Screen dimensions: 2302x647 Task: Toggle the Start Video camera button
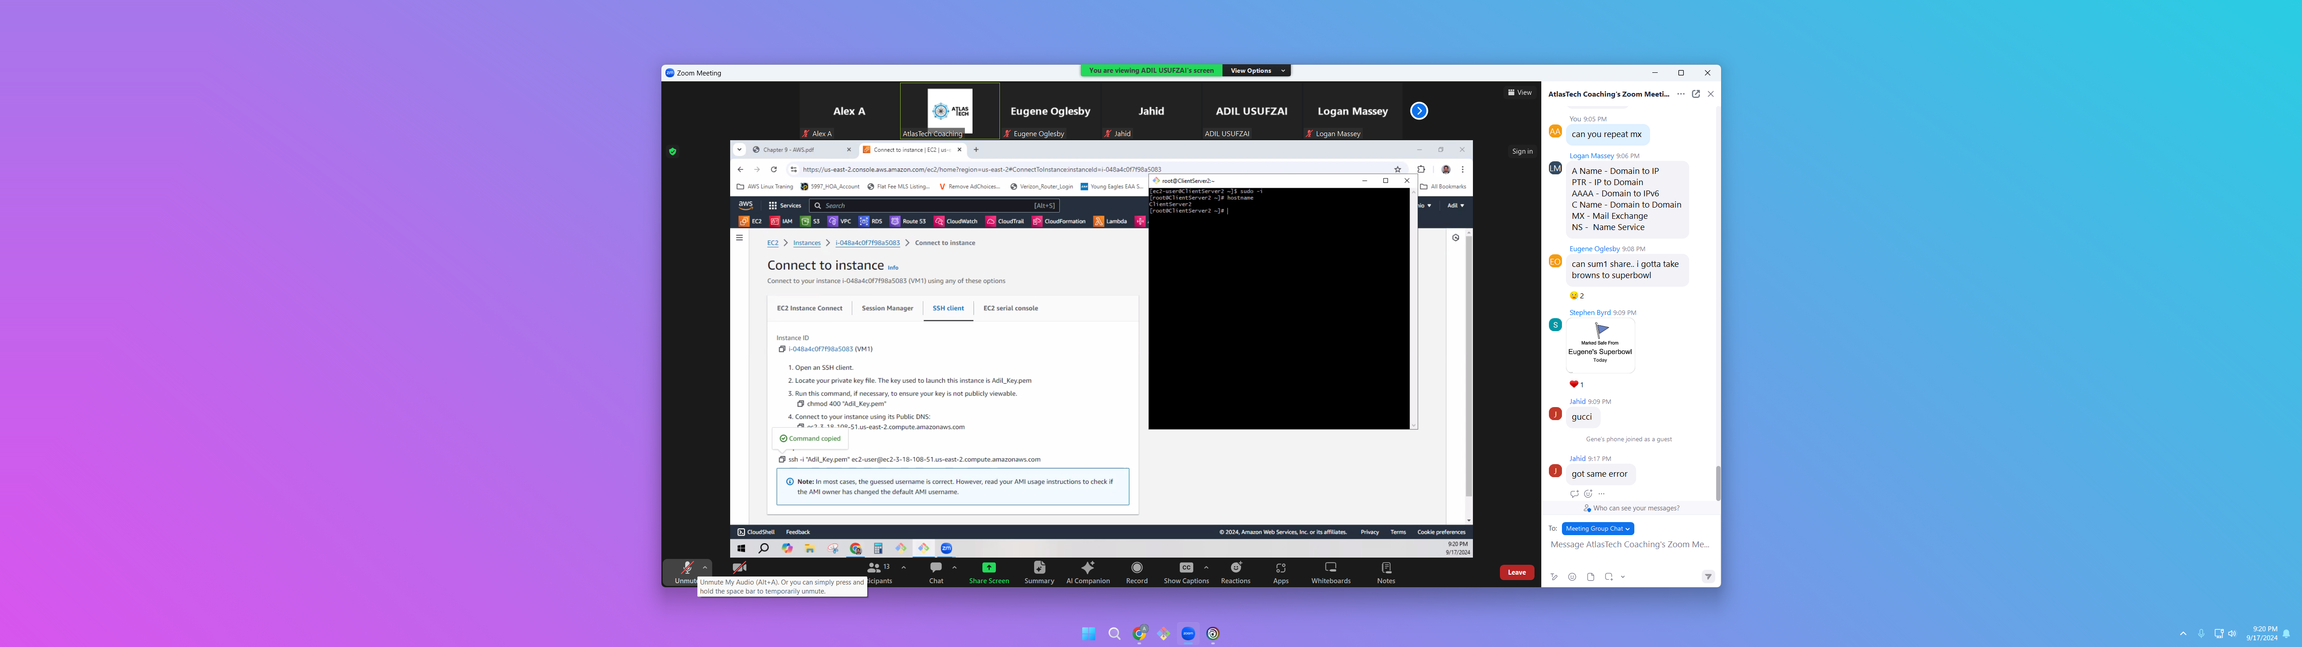coord(739,568)
